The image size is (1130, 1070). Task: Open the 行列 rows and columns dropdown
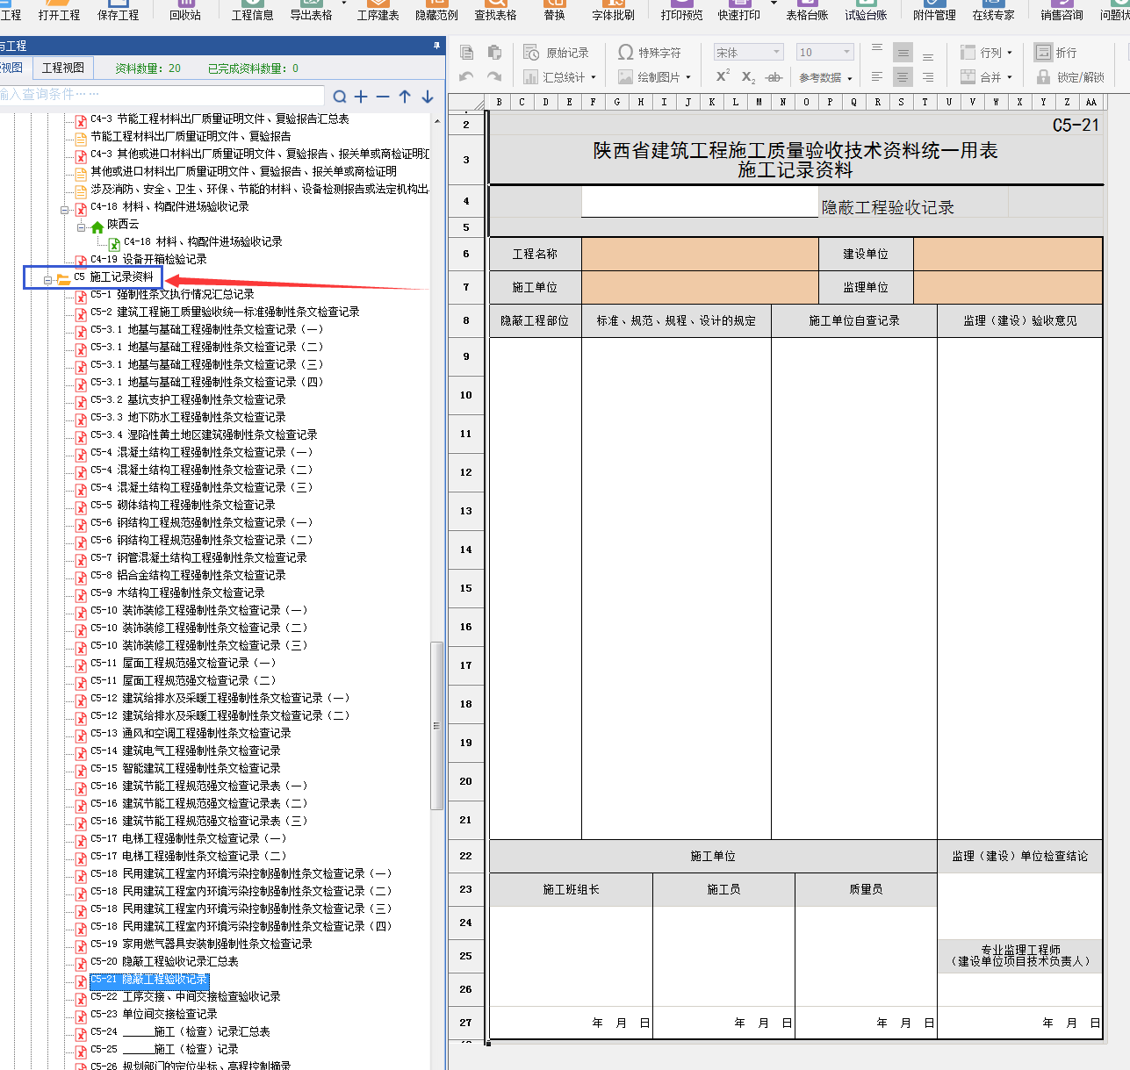(986, 53)
